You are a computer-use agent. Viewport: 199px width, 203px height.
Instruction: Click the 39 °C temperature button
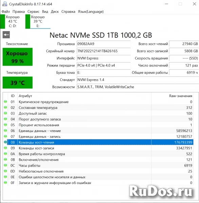tap(18, 83)
